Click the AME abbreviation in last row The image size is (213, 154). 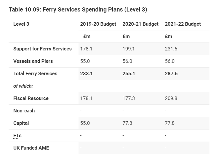tap(44, 148)
